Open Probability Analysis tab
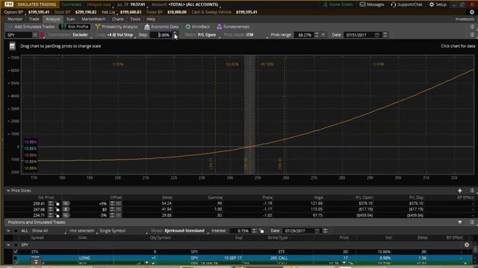 click(x=117, y=27)
